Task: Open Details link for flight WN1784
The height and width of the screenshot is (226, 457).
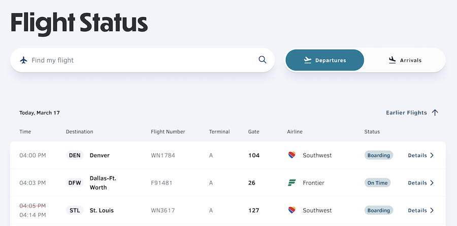Action: pyautogui.click(x=417, y=156)
